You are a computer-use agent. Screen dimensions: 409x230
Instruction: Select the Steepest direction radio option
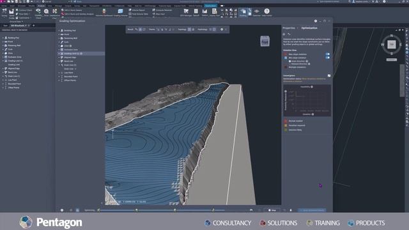[289, 64]
